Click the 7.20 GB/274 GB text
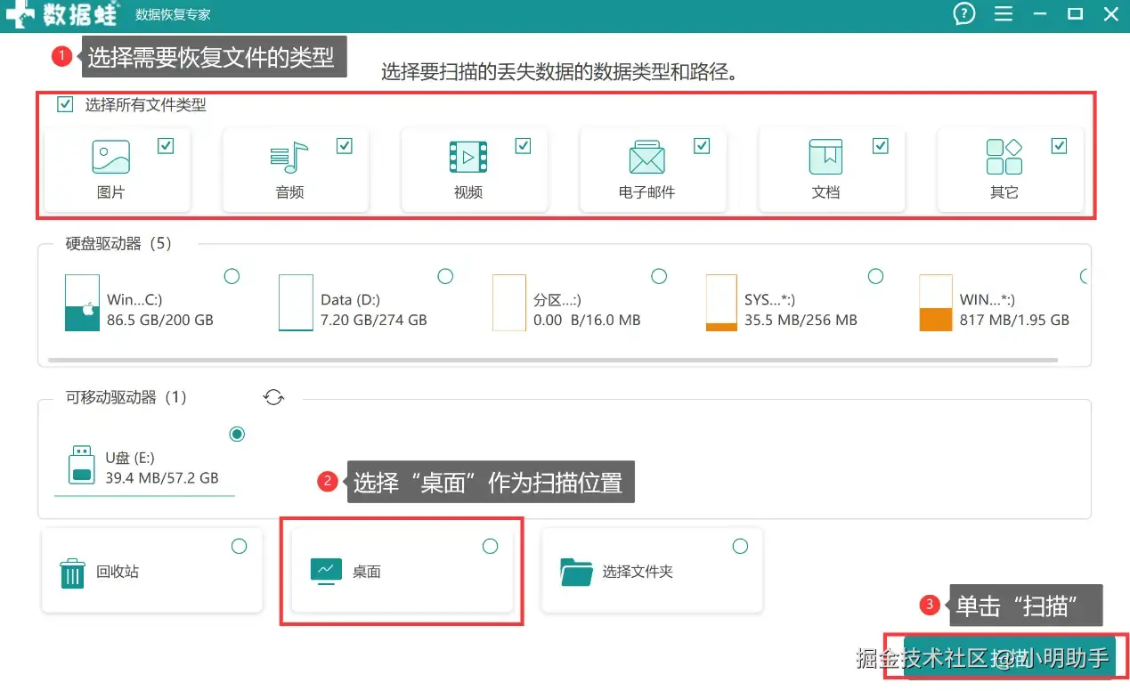Screen dimensions: 1130x691 pyautogui.click(x=374, y=320)
